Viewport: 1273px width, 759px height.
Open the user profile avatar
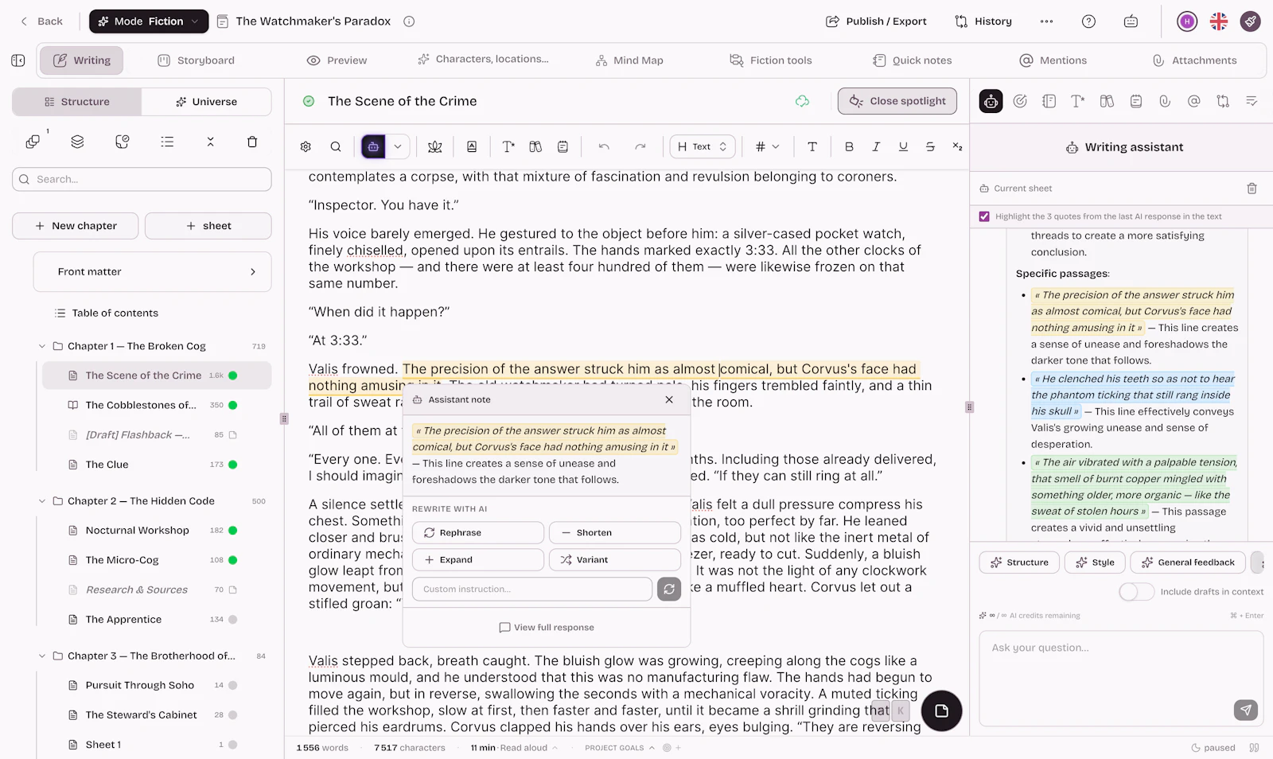click(x=1187, y=21)
